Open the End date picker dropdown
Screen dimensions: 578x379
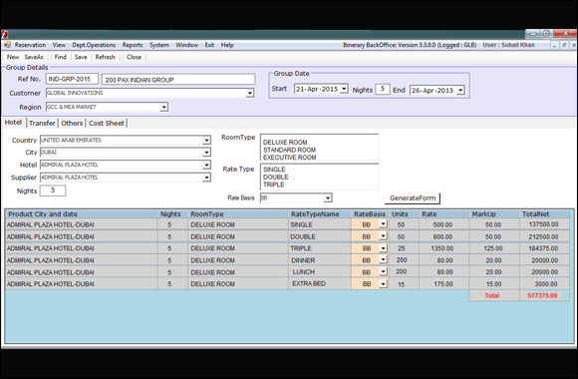(x=460, y=90)
